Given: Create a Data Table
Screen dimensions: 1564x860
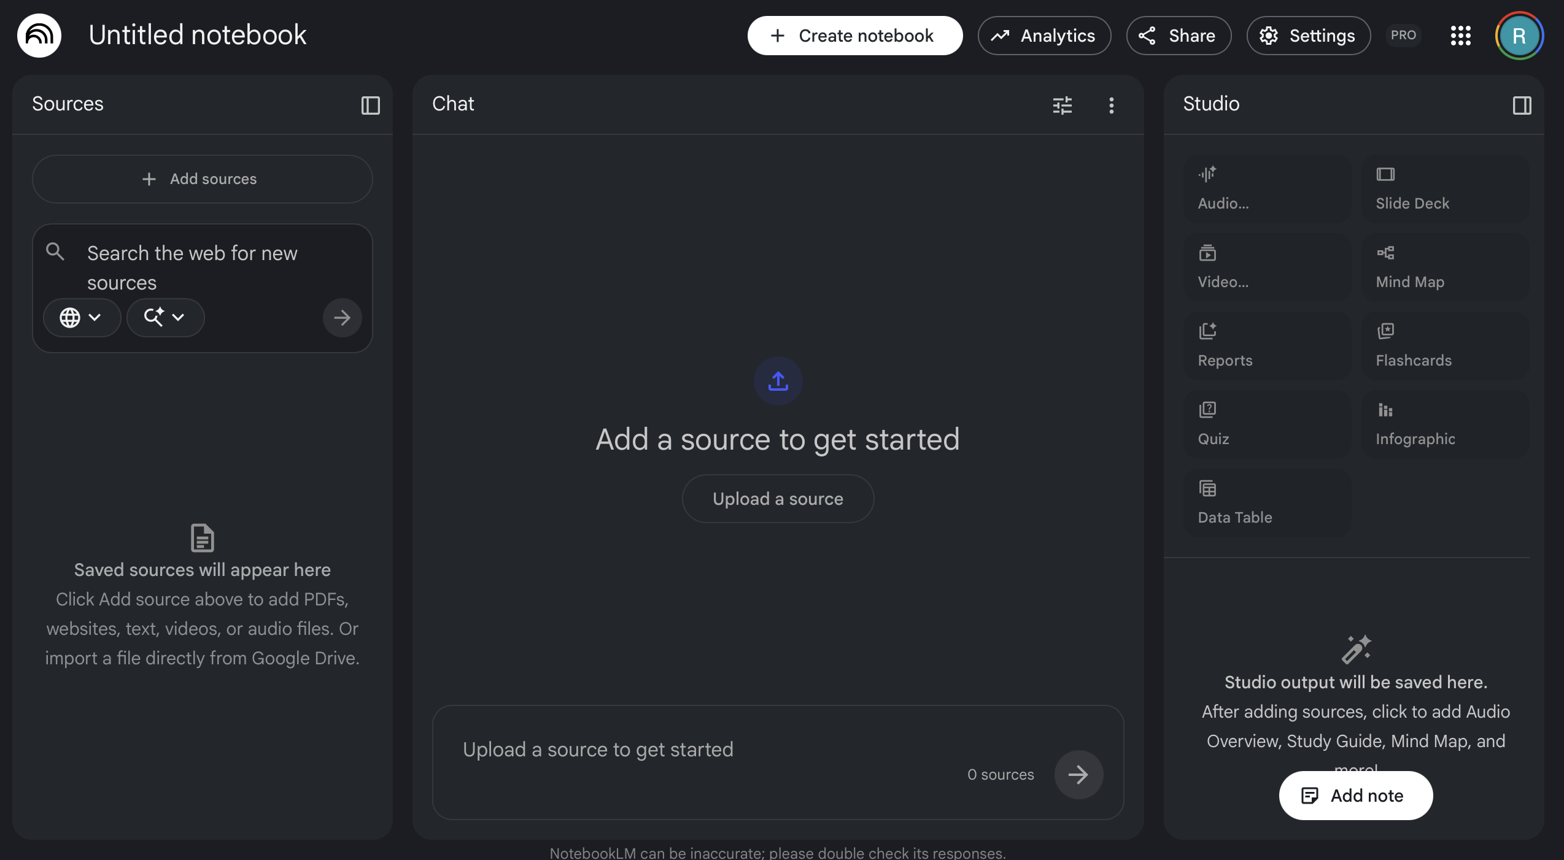Looking at the screenshot, I should point(1268,502).
